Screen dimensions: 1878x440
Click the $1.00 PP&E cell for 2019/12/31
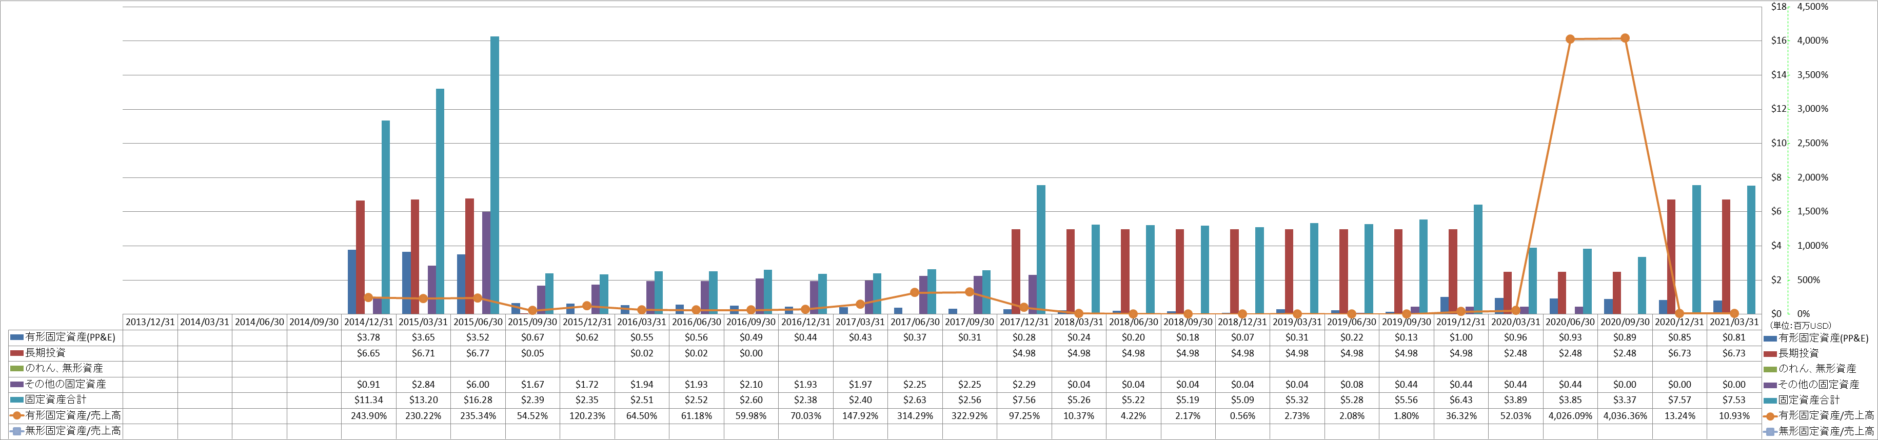(1461, 338)
